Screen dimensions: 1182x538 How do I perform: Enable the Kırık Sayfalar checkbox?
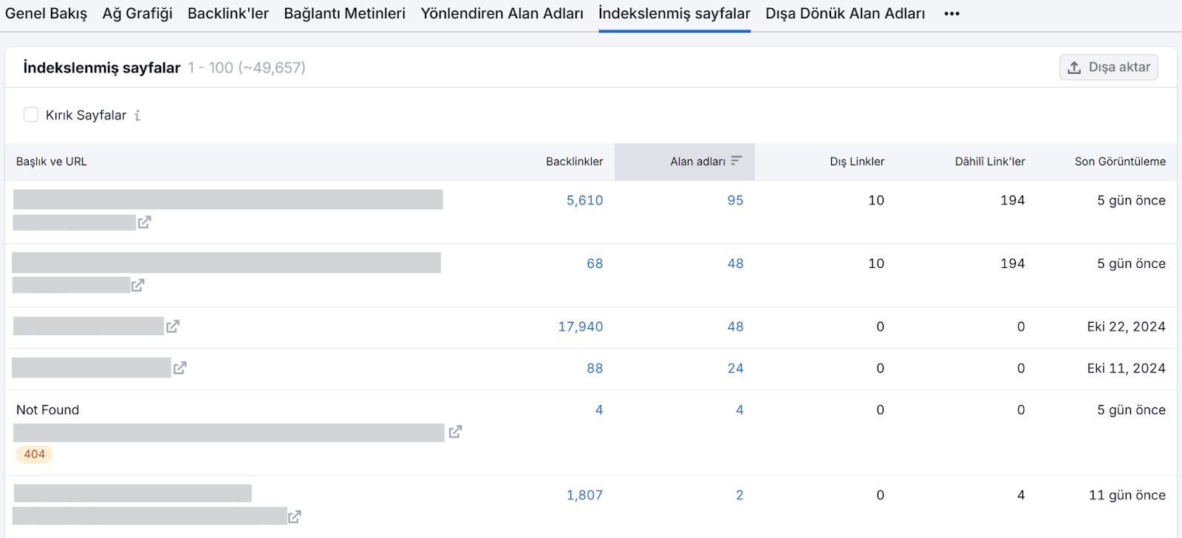pos(31,114)
